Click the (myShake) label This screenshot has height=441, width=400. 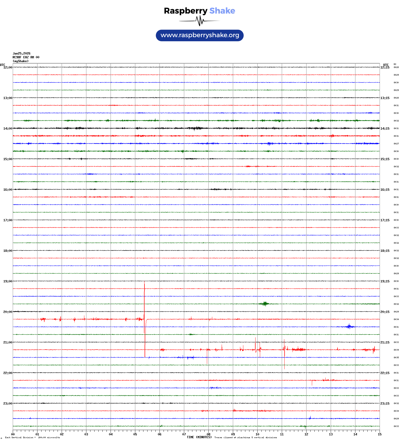click(x=21, y=61)
